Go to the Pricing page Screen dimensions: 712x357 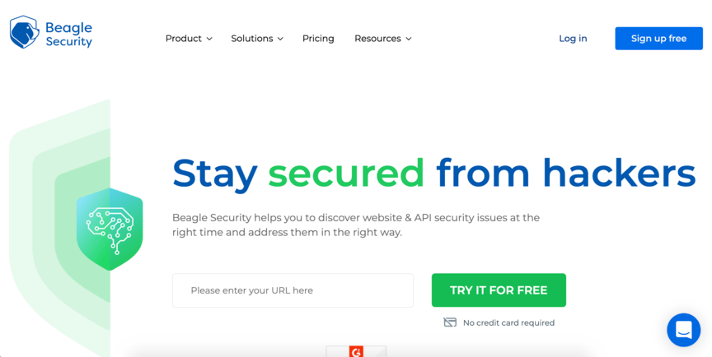pos(318,39)
